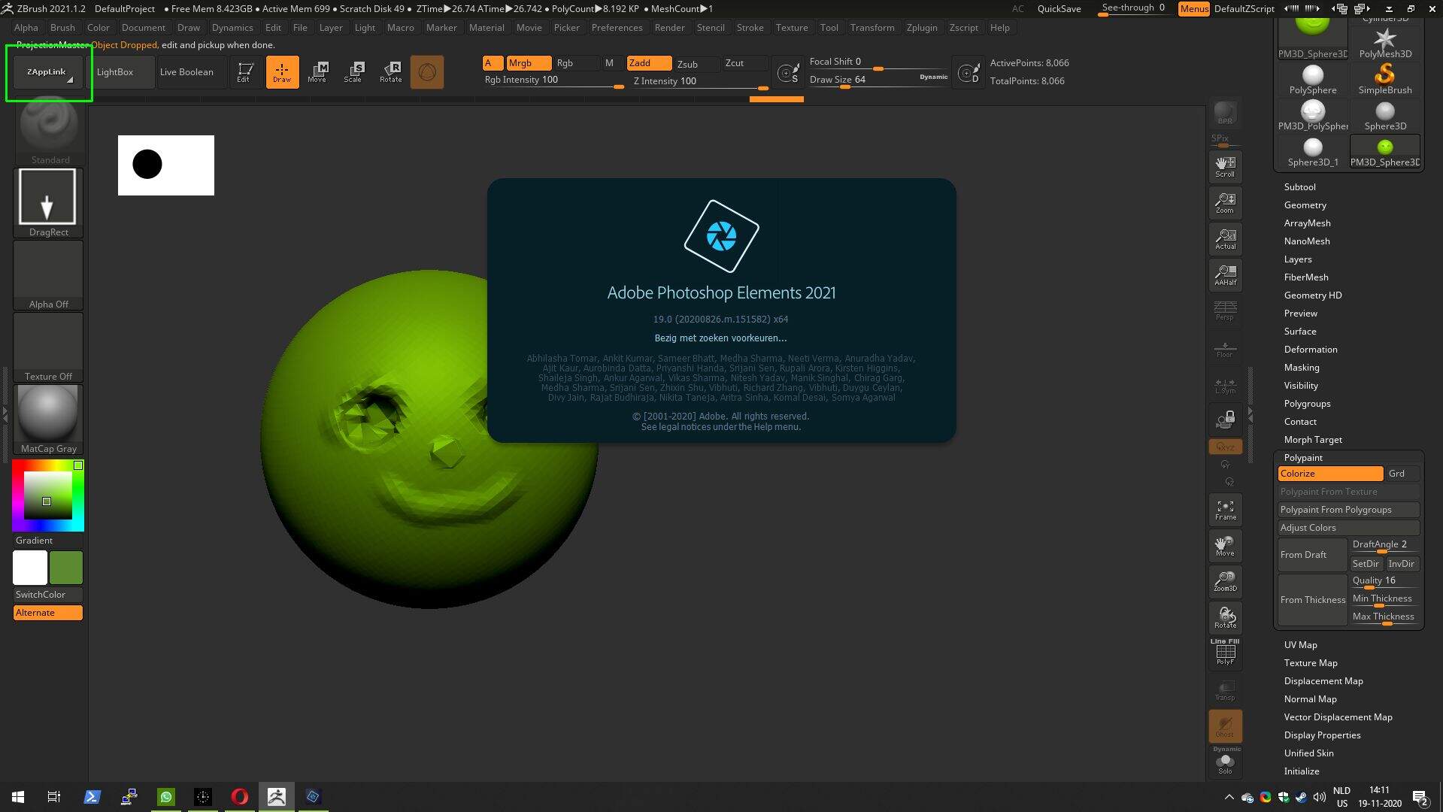The image size is (1443, 812).
Task: Click Polypaint From Polygroups
Action: click(x=1348, y=510)
